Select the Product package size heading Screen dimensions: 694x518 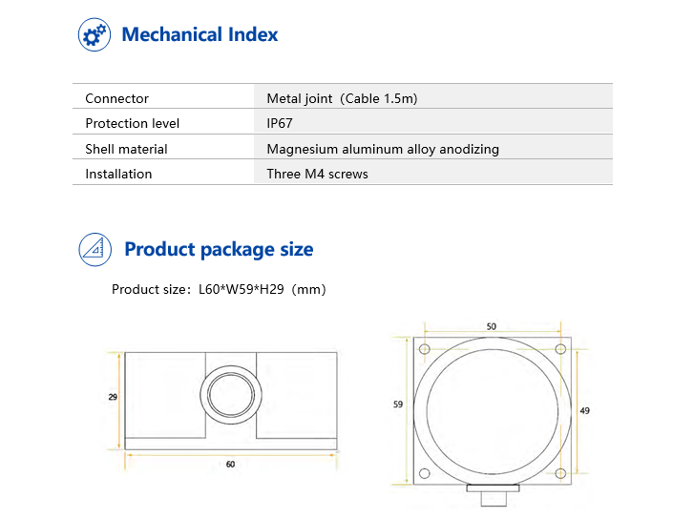219,250
